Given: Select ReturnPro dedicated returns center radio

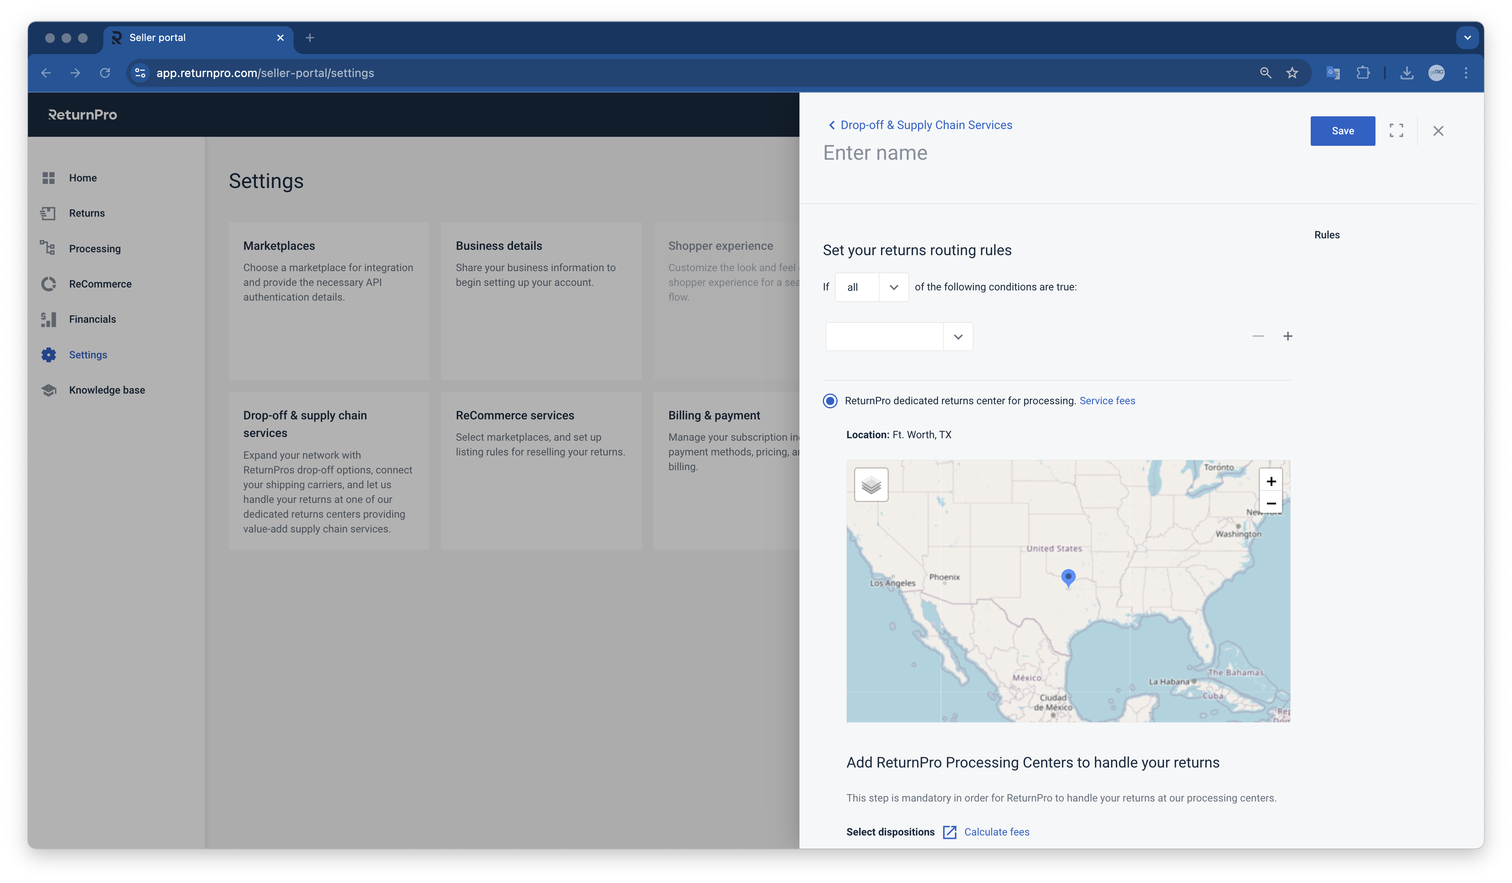Looking at the screenshot, I should point(830,401).
